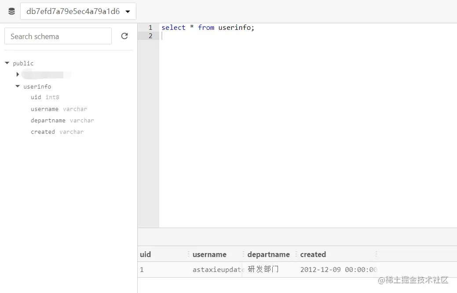Refresh the schema list
Viewport: 457px width, 293px height.
[x=124, y=36]
